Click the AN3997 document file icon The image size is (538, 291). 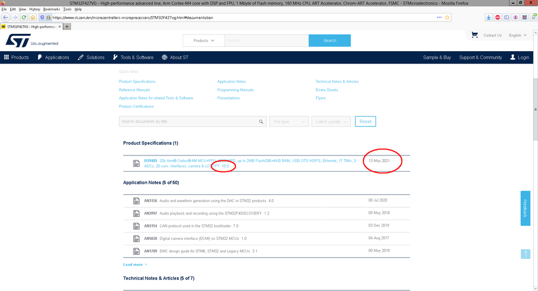136,214
